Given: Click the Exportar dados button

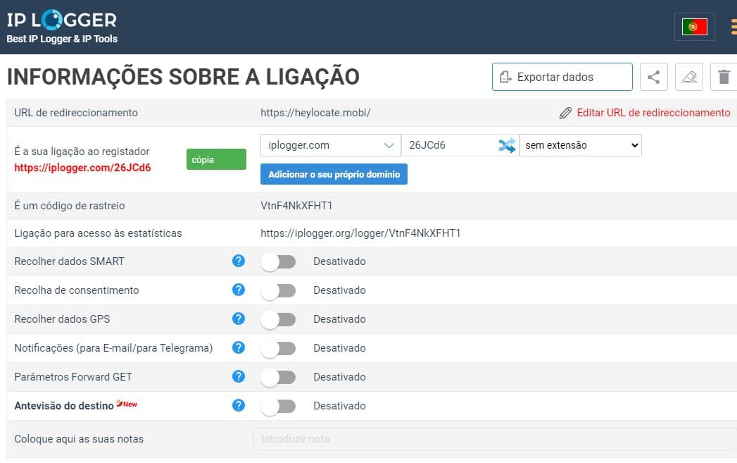Looking at the screenshot, I should point(562,77).
